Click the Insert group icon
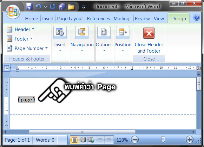 60,33
